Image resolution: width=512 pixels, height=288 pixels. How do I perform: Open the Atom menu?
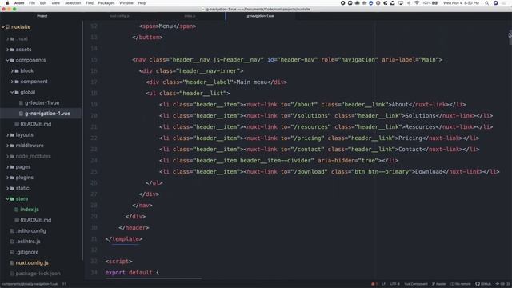coord(19,3)
